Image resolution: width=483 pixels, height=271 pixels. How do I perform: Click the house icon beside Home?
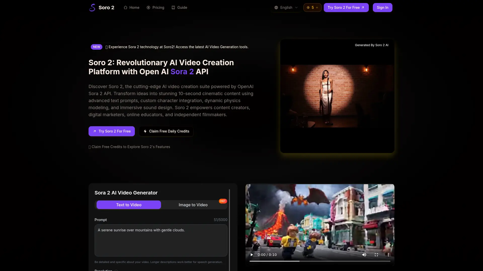(x=126, y=8)
